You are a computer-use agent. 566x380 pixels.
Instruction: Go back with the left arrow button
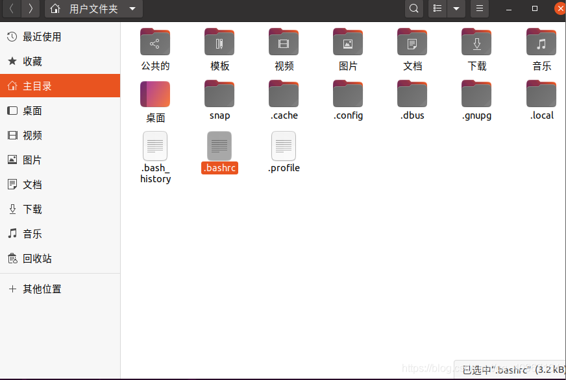tap(12, 8)
